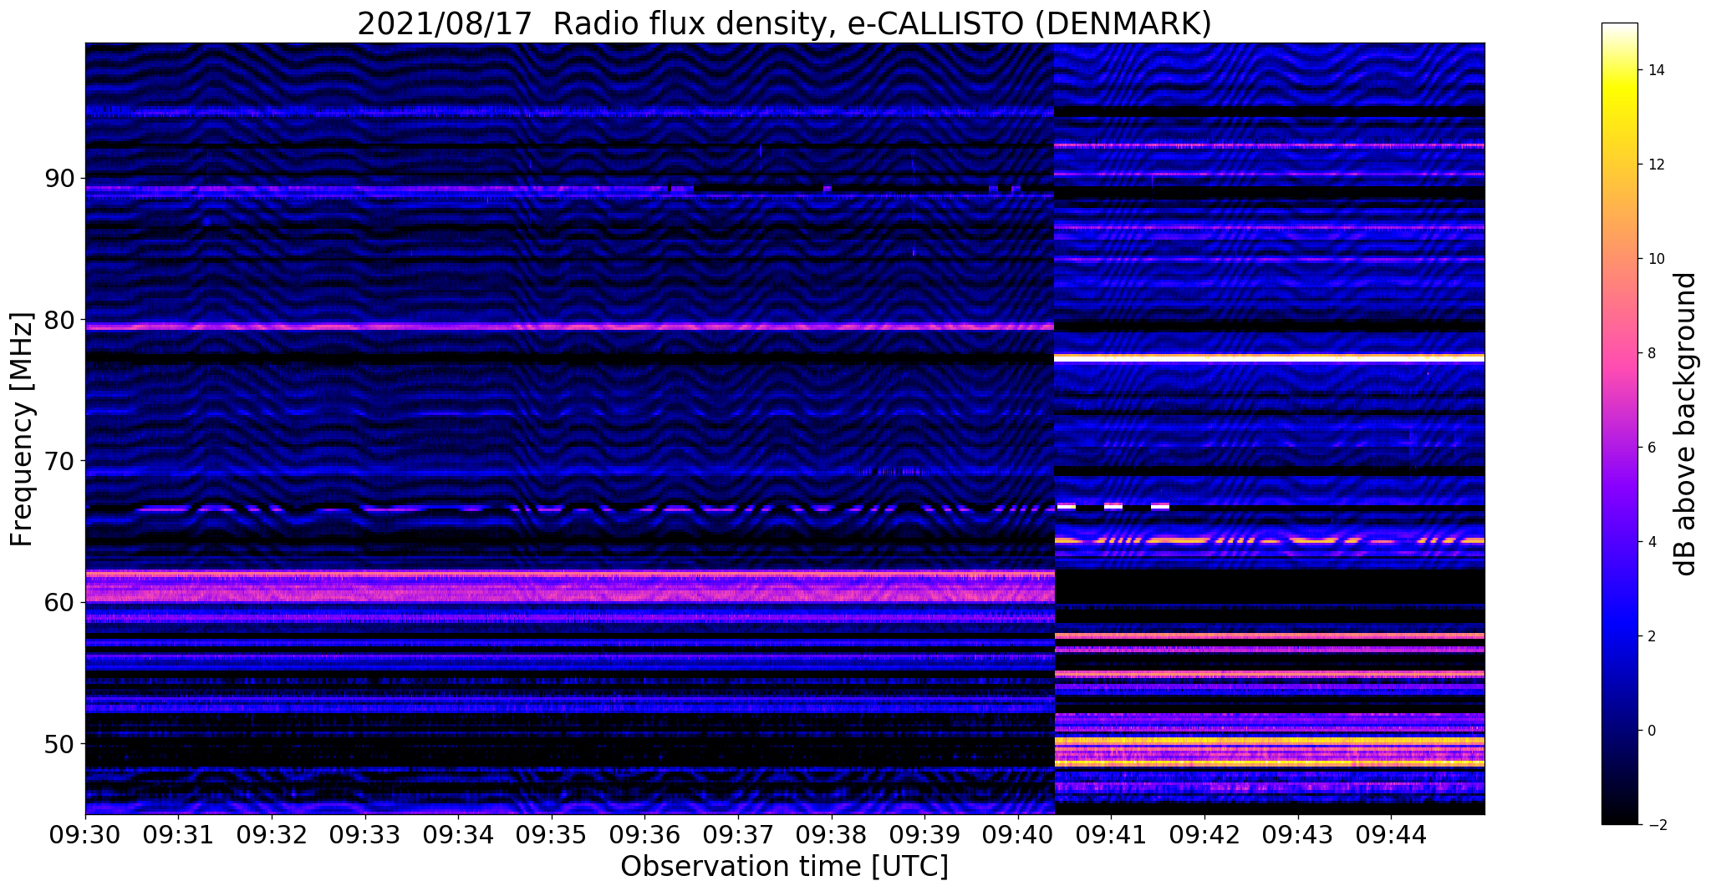Click the bright yellow band near 50 MHz

point(1270,741)
